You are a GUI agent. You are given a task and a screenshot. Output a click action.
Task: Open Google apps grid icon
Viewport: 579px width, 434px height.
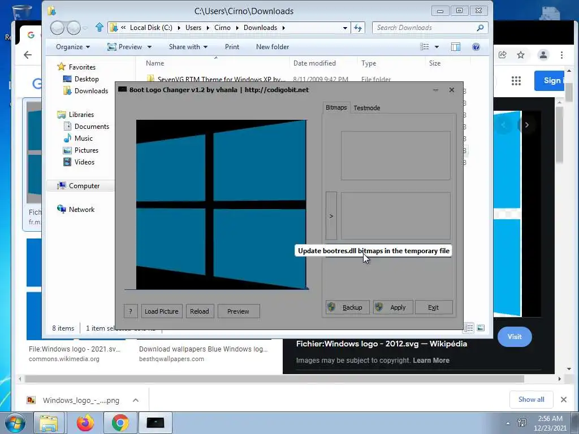coord(516,80)
